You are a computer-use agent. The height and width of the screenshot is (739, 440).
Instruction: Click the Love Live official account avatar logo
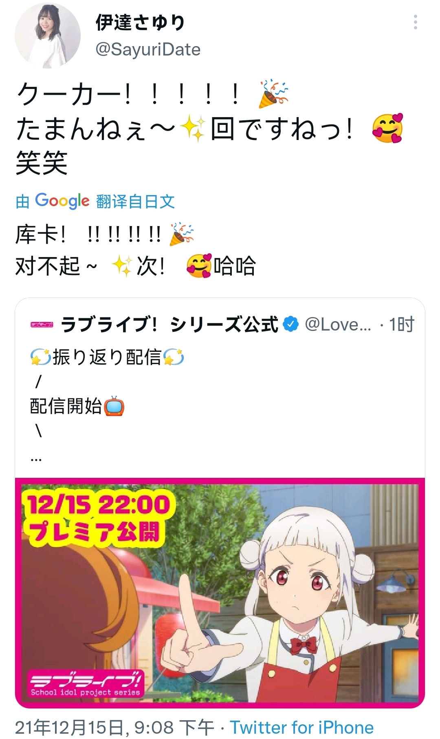(42, 325)
